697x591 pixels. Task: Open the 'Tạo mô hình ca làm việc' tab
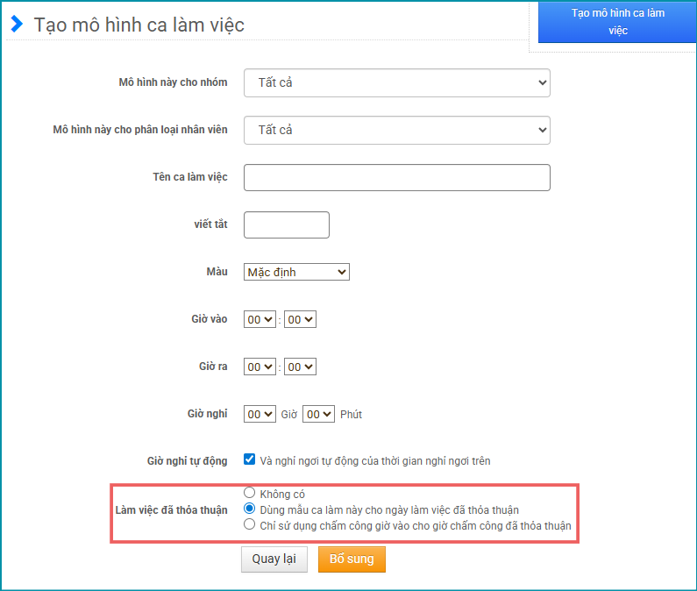pyautogui.click(x=617, y=22)
